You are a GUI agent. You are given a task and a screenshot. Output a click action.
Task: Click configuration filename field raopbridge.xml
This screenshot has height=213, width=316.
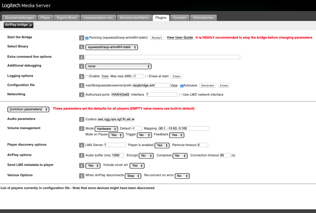point(151,85)
